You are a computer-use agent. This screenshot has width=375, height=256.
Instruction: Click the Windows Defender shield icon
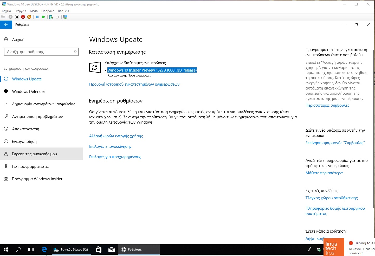coord(6,91)
